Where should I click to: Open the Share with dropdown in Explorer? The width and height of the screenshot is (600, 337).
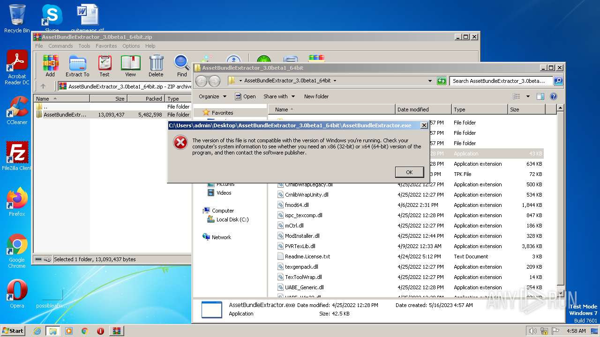point(279,96)
